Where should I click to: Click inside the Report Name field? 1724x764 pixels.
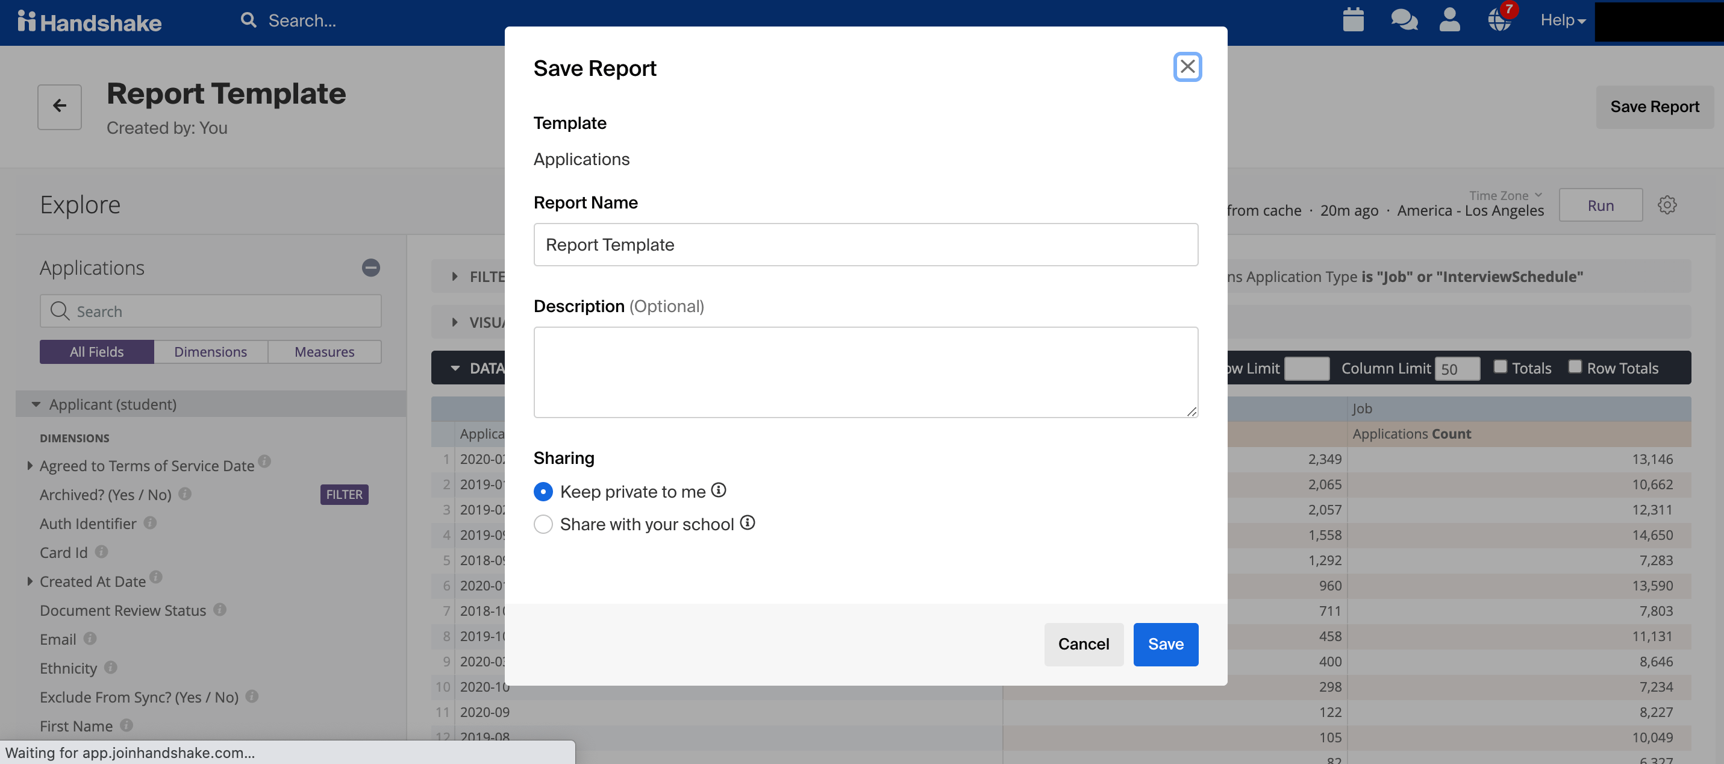pyautogui.click(x=864, y=245)
